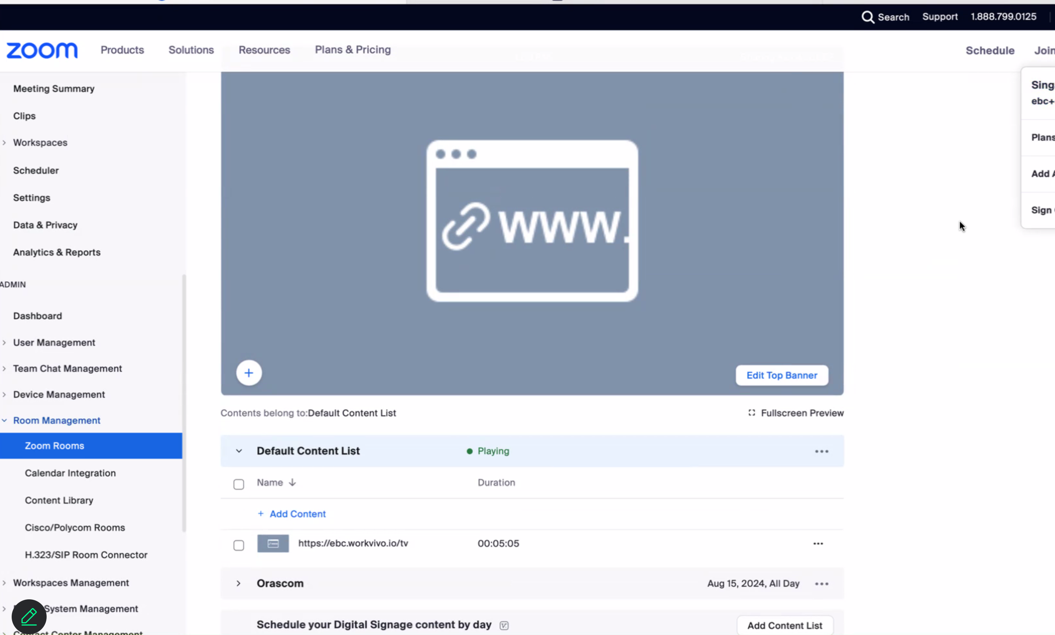Expand Workspaces in the sidebar
This screenshot has width=1055, height=635.
click(4, 142)
